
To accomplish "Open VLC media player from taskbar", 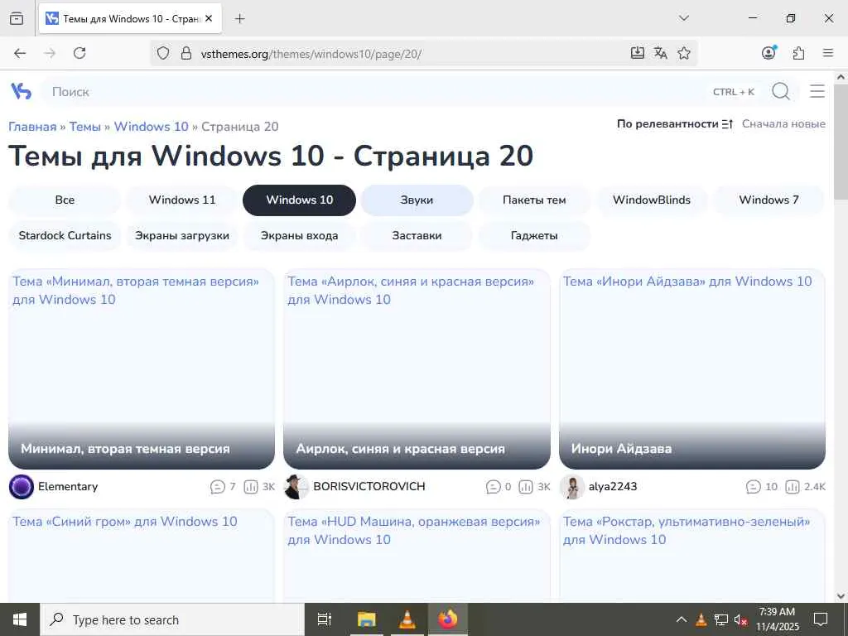I will pyautogui.click(x=407, y=619).
